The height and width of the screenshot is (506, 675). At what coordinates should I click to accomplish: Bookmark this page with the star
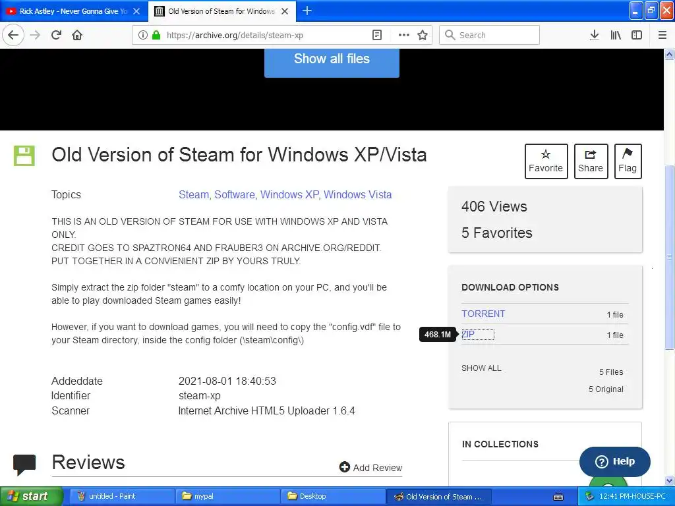click(x=423, y=35)
